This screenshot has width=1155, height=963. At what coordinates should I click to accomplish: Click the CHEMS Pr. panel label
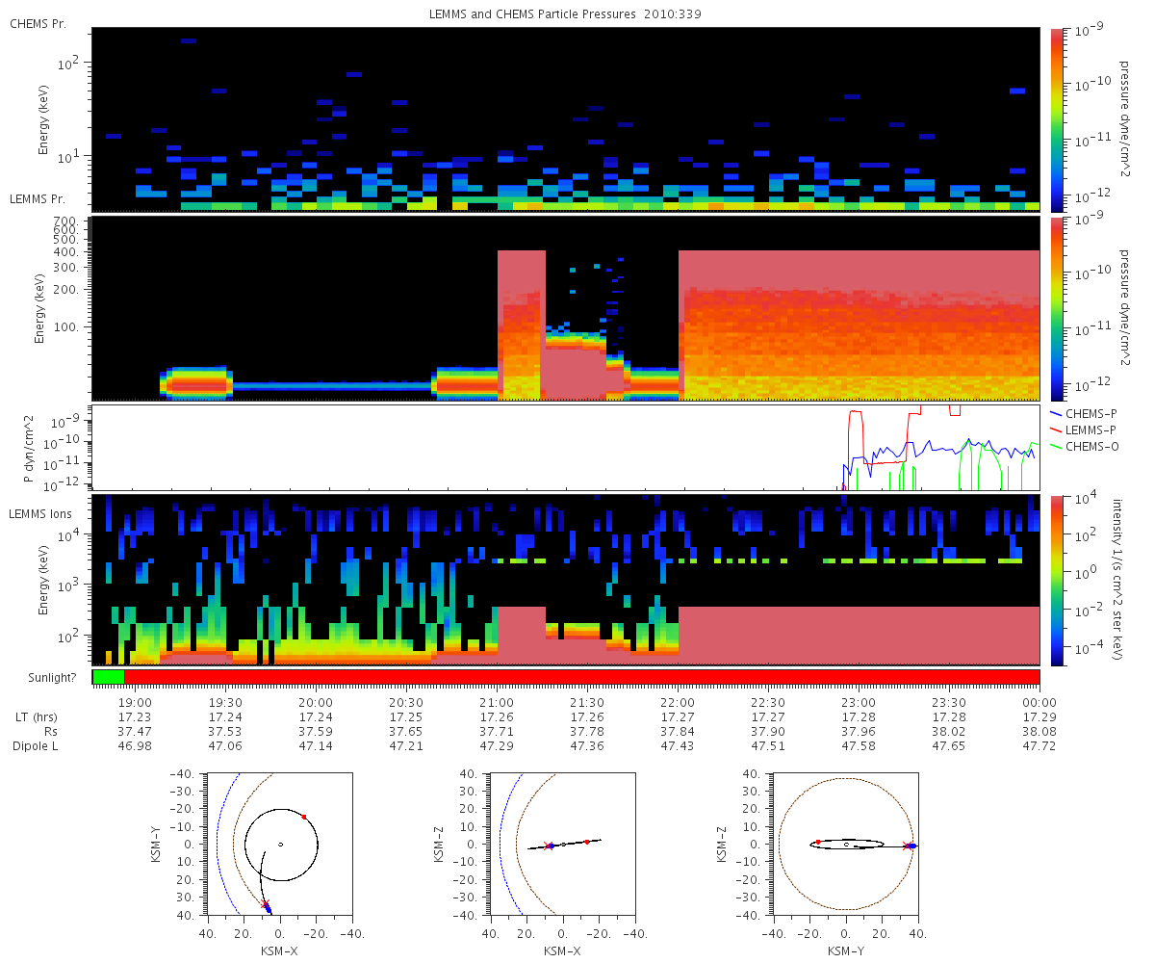[38, 23]
